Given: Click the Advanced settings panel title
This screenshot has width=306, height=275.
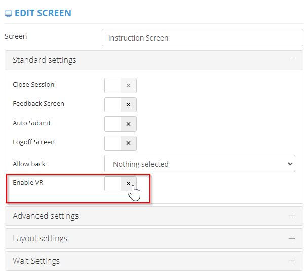Looking at the screenshot, I should pos(46,216).
